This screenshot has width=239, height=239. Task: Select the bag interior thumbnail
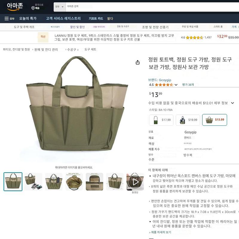[x=74, y=182]
